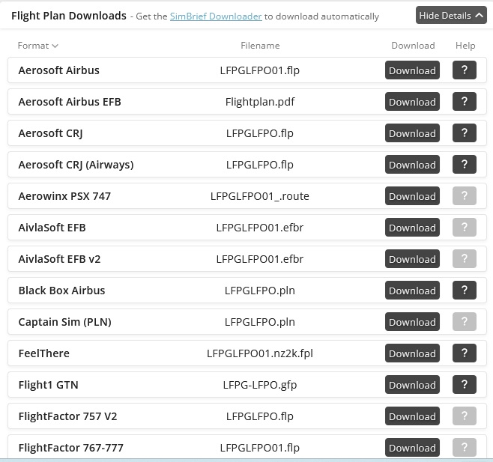Download the Aerowinx PSX 747 route file

pyautogui.click(x=412, y=196)
